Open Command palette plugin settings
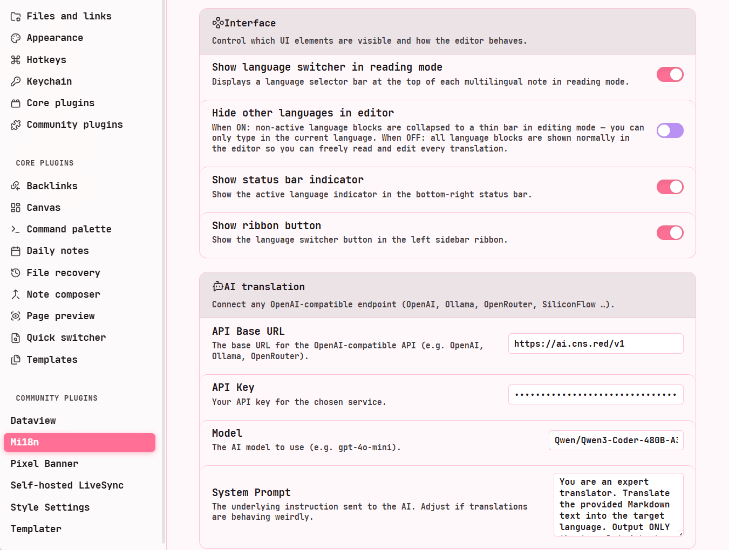Image resolution: width=729 pixels, height=550 pixels. point(79,229)
